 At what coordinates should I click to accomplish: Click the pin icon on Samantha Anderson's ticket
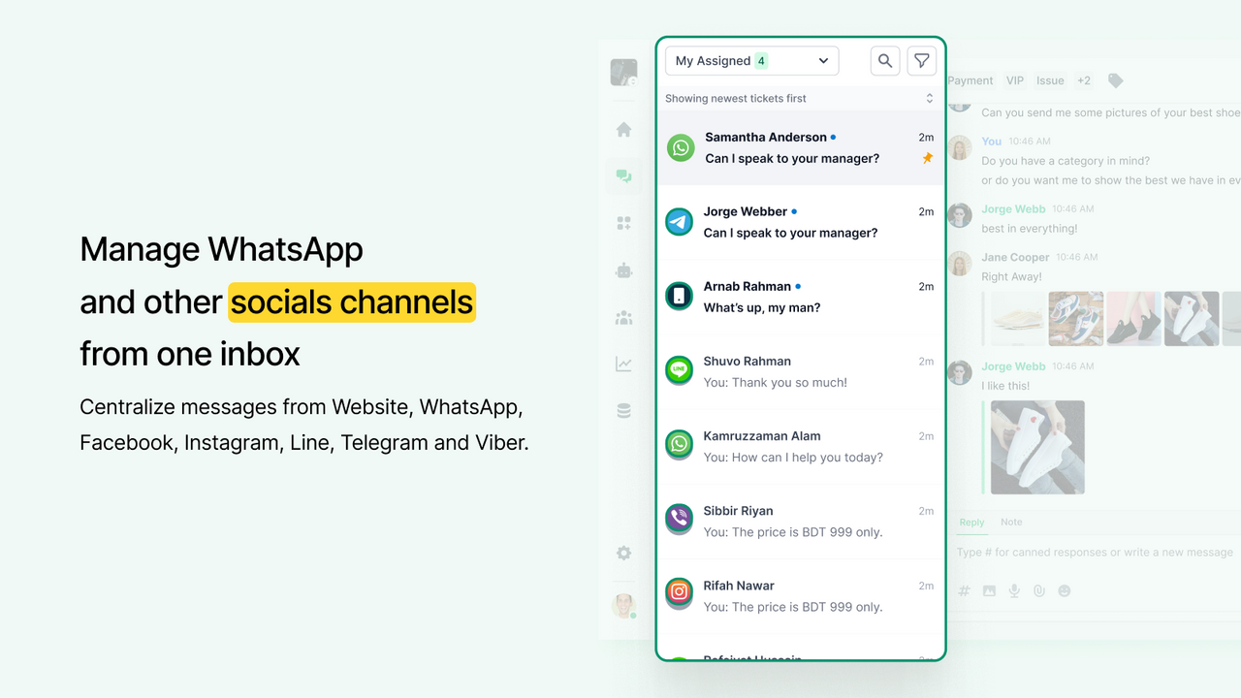[x=927, y=158]
